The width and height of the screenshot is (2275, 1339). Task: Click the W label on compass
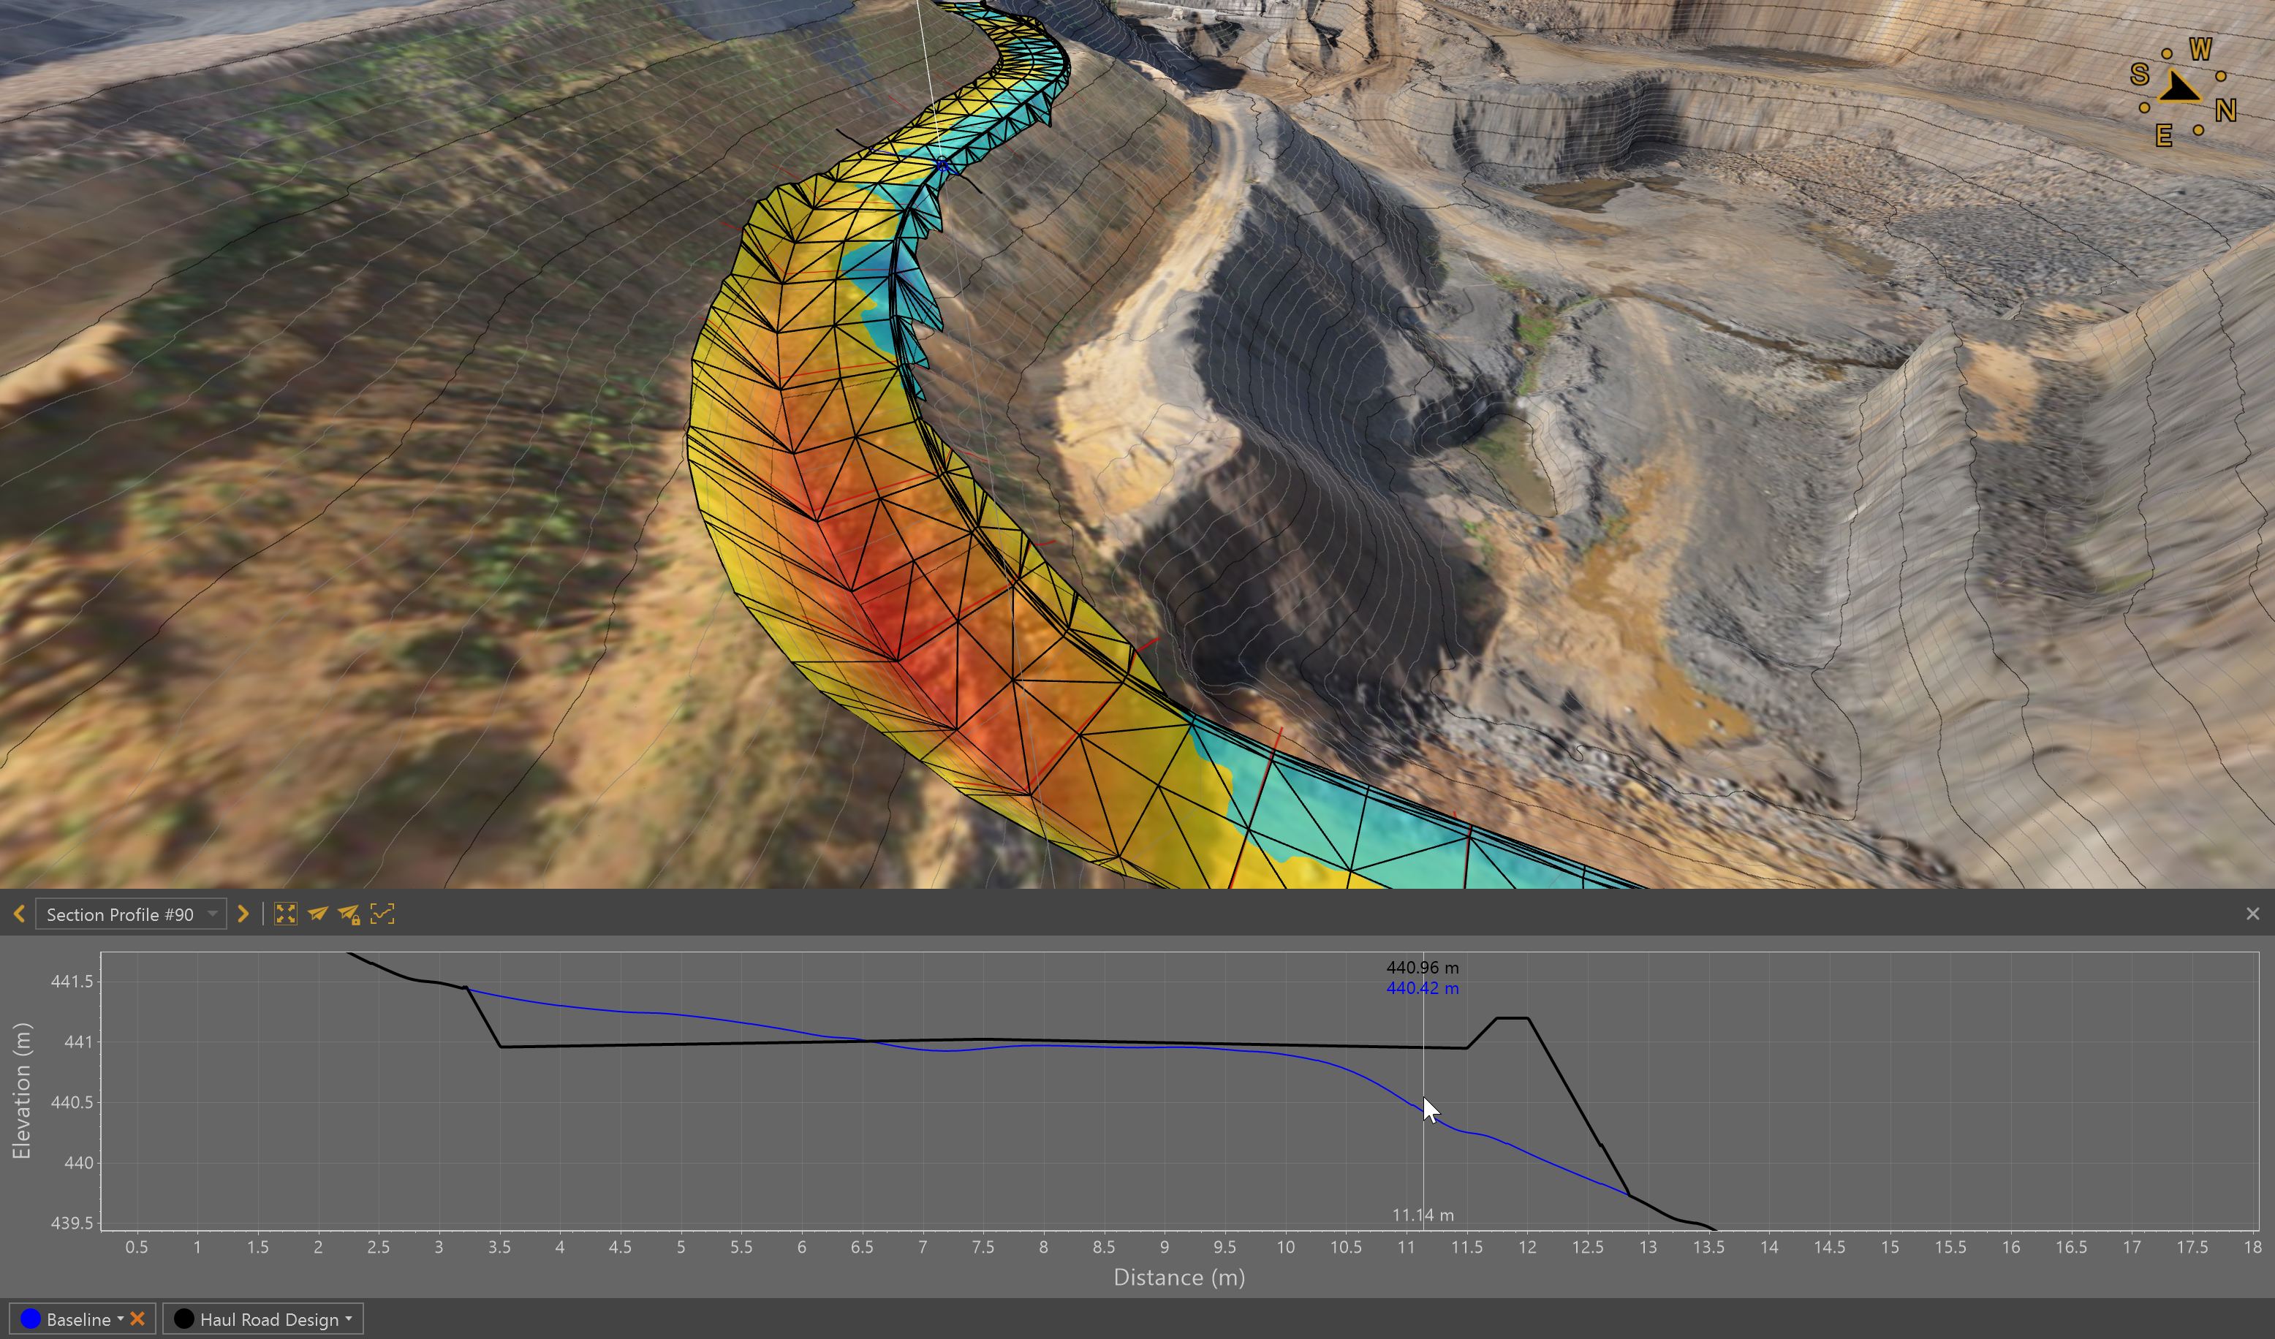coord(2200,49)
